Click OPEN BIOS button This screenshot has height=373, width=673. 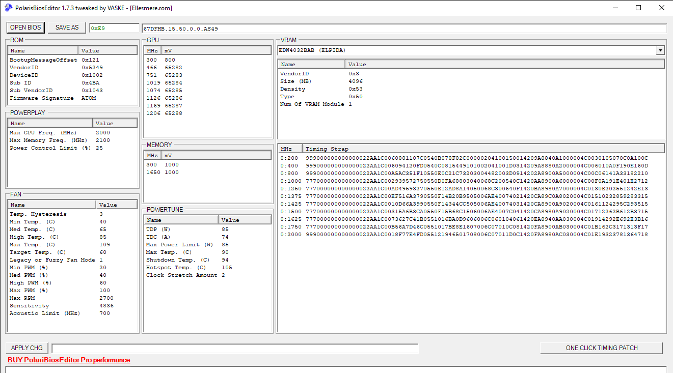(x=26, y=27)
